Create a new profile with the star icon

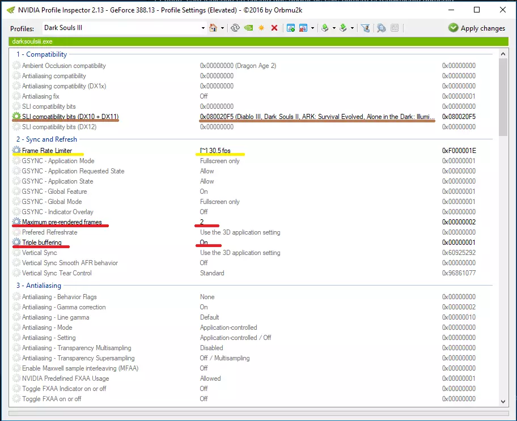(x=261, y=28)
